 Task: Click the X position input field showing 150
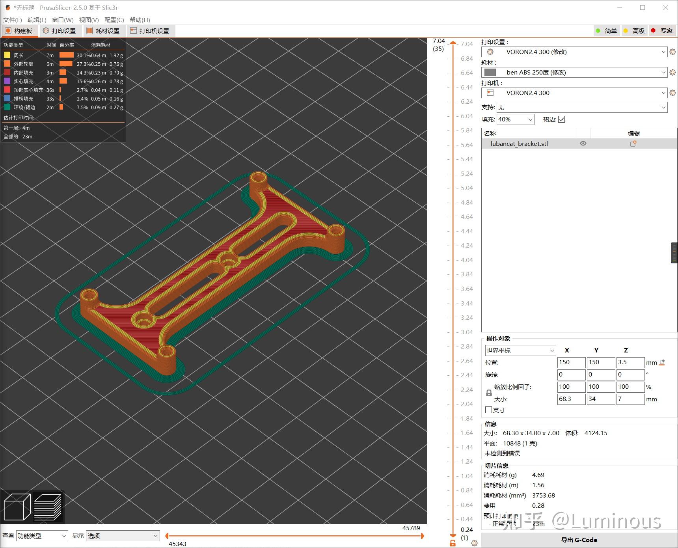tap(571, 362)
